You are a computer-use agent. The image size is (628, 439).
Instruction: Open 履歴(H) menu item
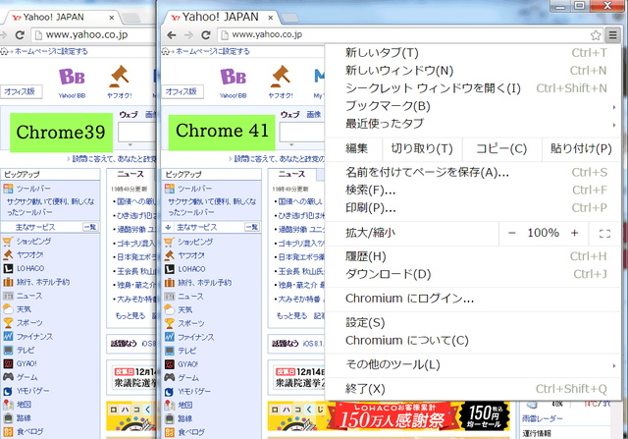tap(473, 256)
